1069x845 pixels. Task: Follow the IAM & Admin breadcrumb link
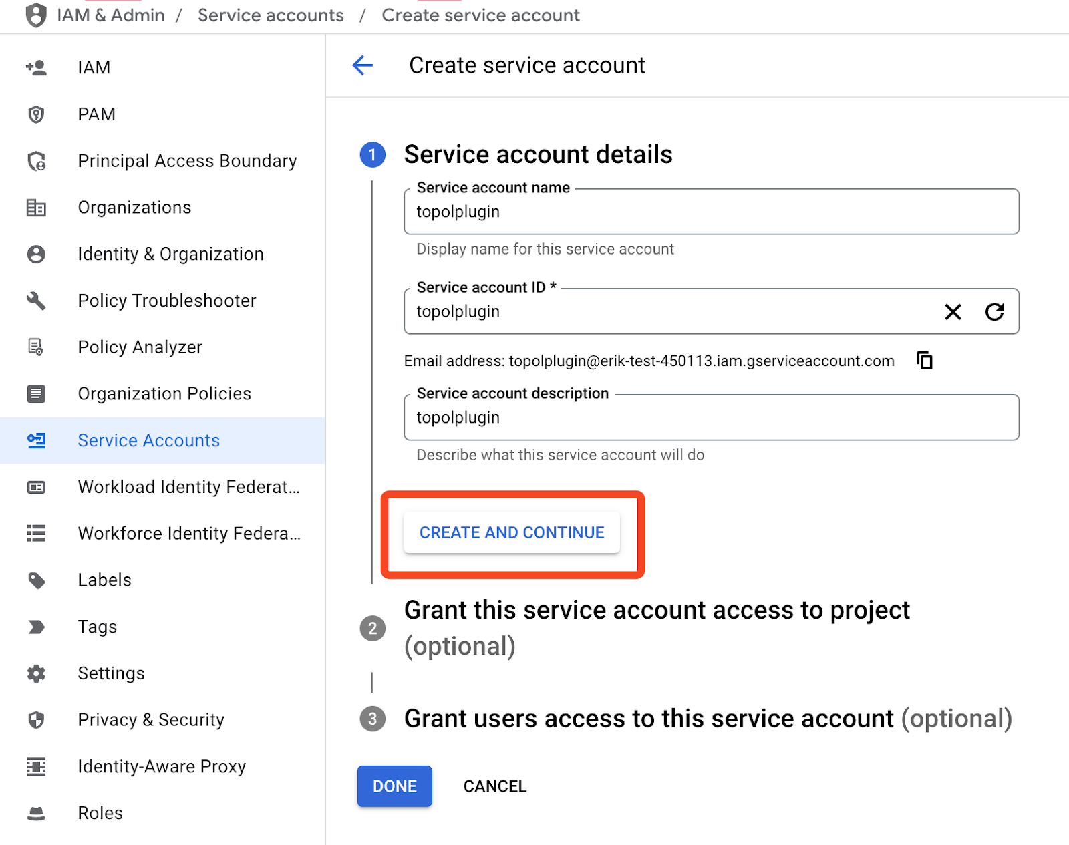coord(111,15)
